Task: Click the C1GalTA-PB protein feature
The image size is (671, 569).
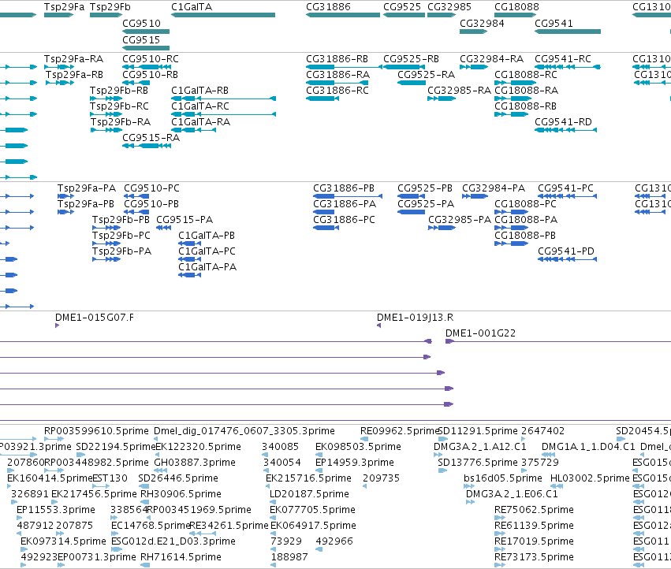Action: (189, 244)
